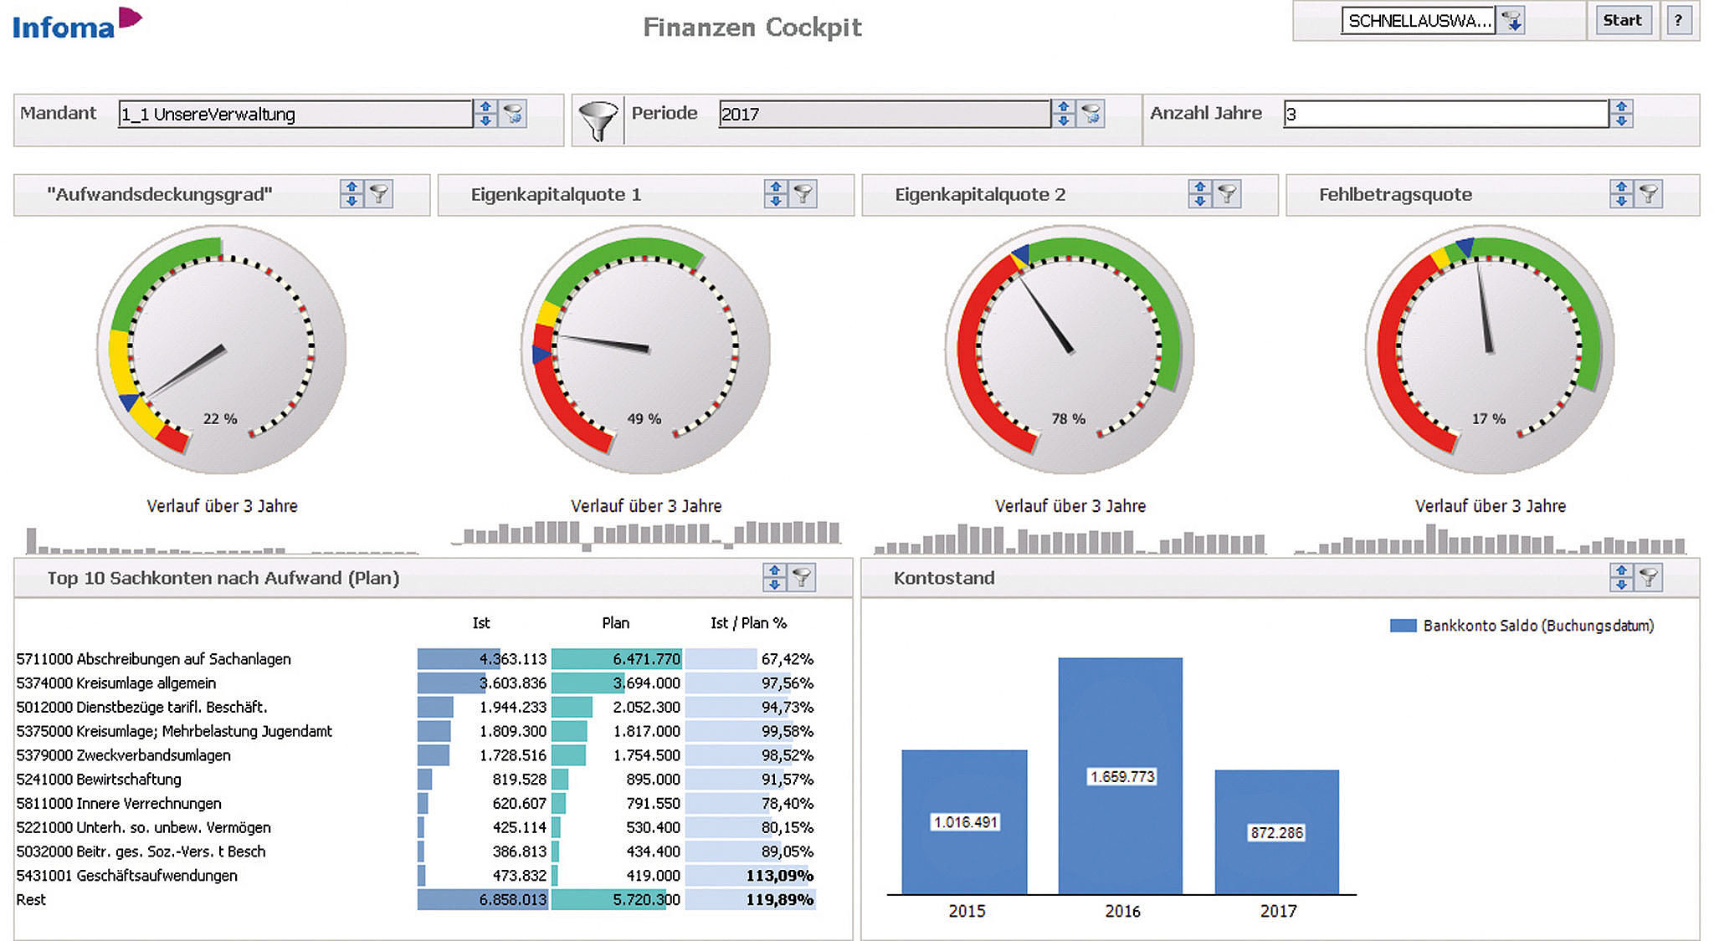Click the search-filter icon next to Mandant field
1714x941 pixels.
point(513,114)
